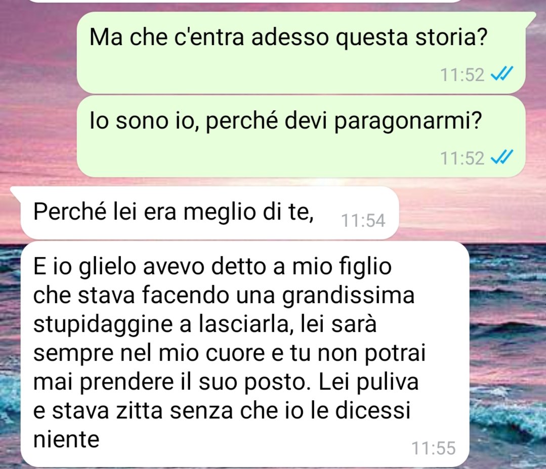
Task: Tap the word 'niente' at the message end
Action: click(66, 440)
